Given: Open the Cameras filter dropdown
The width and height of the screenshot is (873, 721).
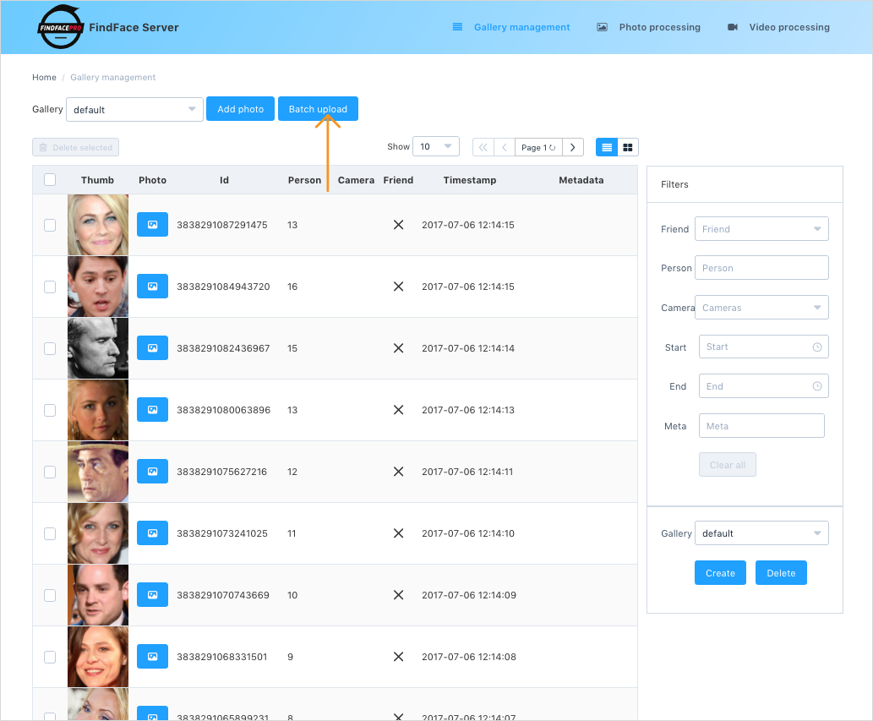Looking at the screenshot, I should 761,308.
